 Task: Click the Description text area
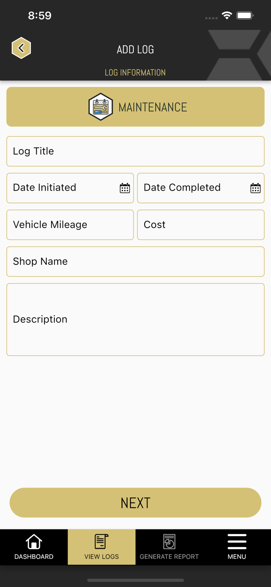click(x=135, y=319)
